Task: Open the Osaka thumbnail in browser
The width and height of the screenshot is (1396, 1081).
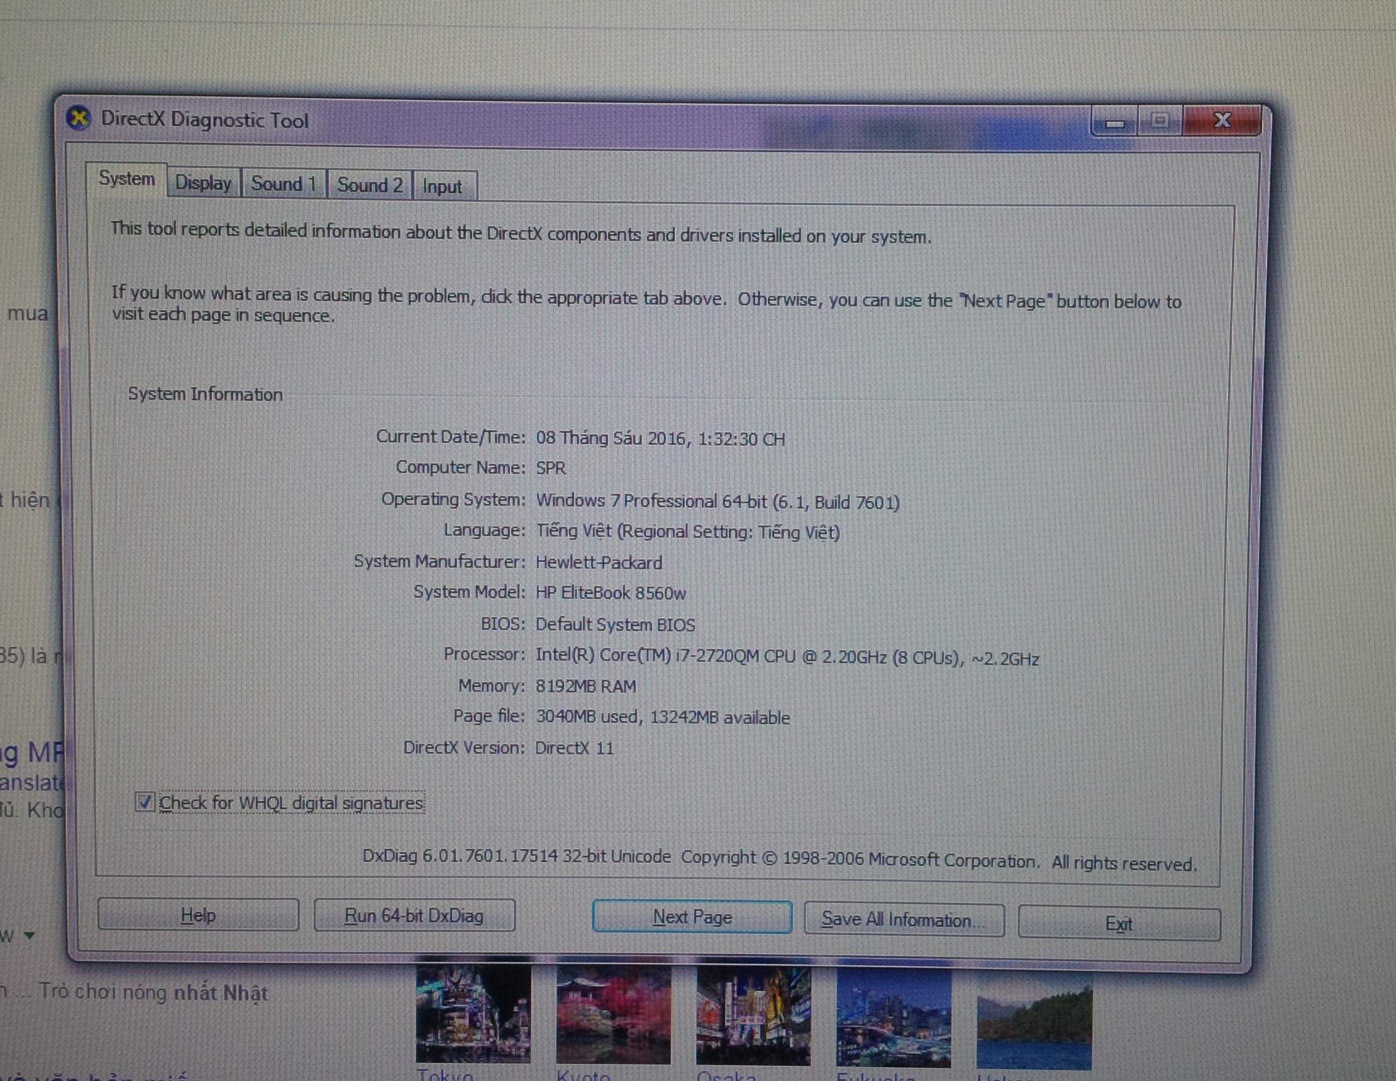Action: point(753,1017)
